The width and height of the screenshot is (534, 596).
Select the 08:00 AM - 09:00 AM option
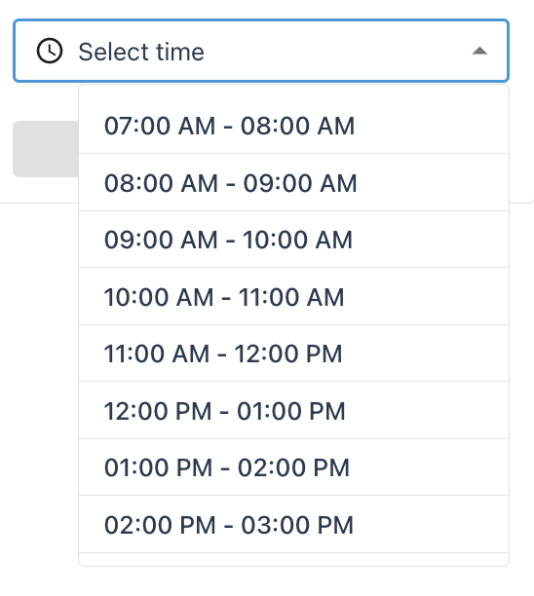[x=293, y=182]
